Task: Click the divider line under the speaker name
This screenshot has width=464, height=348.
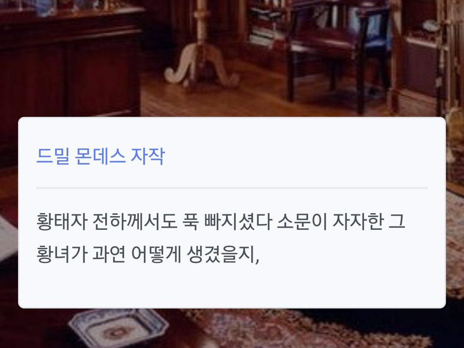Action: [x=232, y=188]
